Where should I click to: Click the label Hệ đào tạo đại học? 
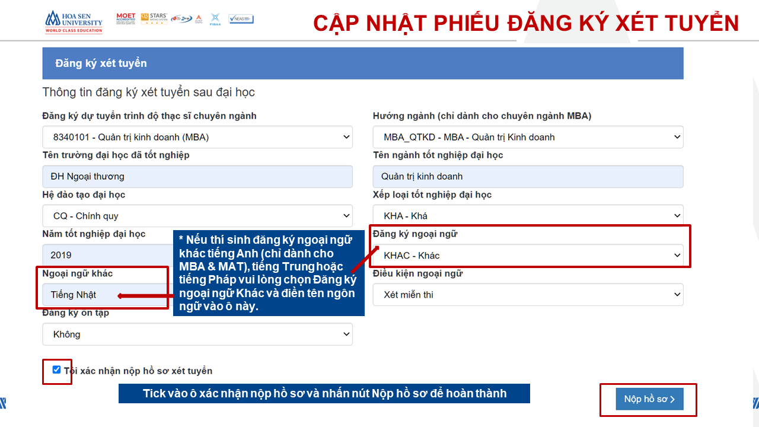point(84,195)
